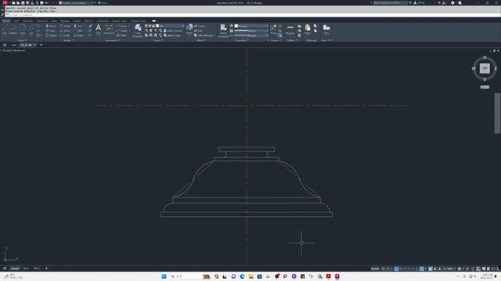Screen dimensions: 501x281
Task: Click the Scale tool
Action: point(64,35)
